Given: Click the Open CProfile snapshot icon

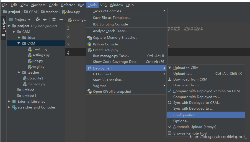Looking at the screenshot, I should 89,91.
